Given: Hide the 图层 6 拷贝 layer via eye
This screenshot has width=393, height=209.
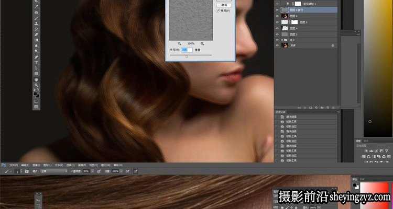Looking at the screenshot, I should point(277,10).
